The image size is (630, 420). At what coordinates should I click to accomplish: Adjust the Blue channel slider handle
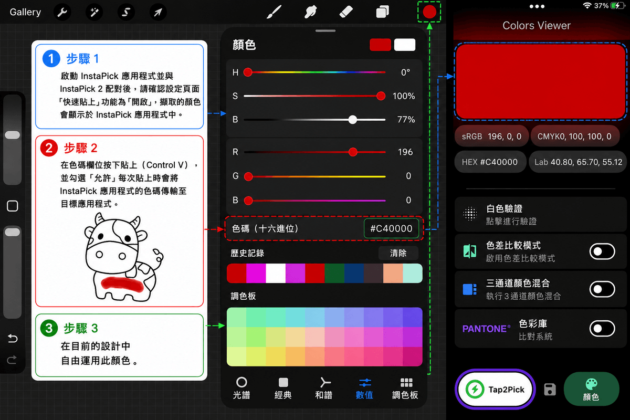tap(248, 200)
